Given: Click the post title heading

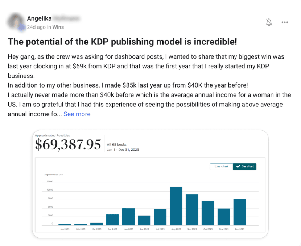Looking at the screenshot, I should coord(122,42).
